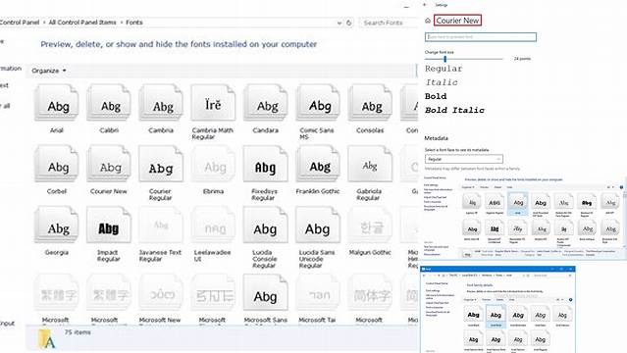Go to Control Panel breadcrumb

20,23
